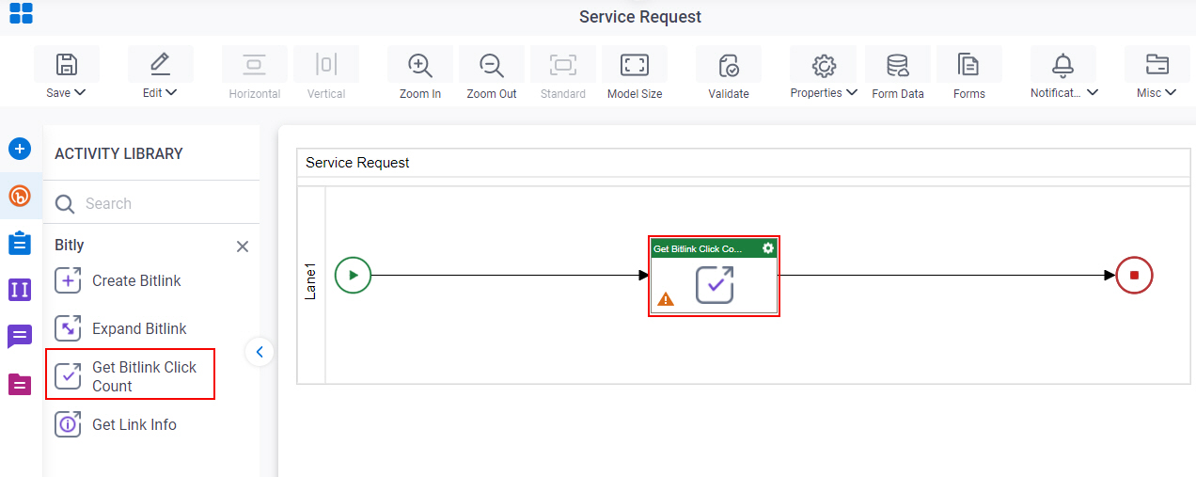Select the Get Link Info activity
The image size is (1196, 477).
[x=117, y=424]
